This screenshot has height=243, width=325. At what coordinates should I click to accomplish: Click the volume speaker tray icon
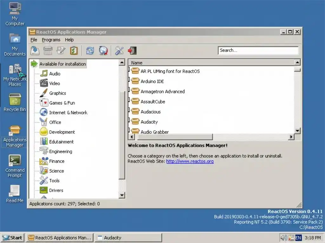pos(283,238)
